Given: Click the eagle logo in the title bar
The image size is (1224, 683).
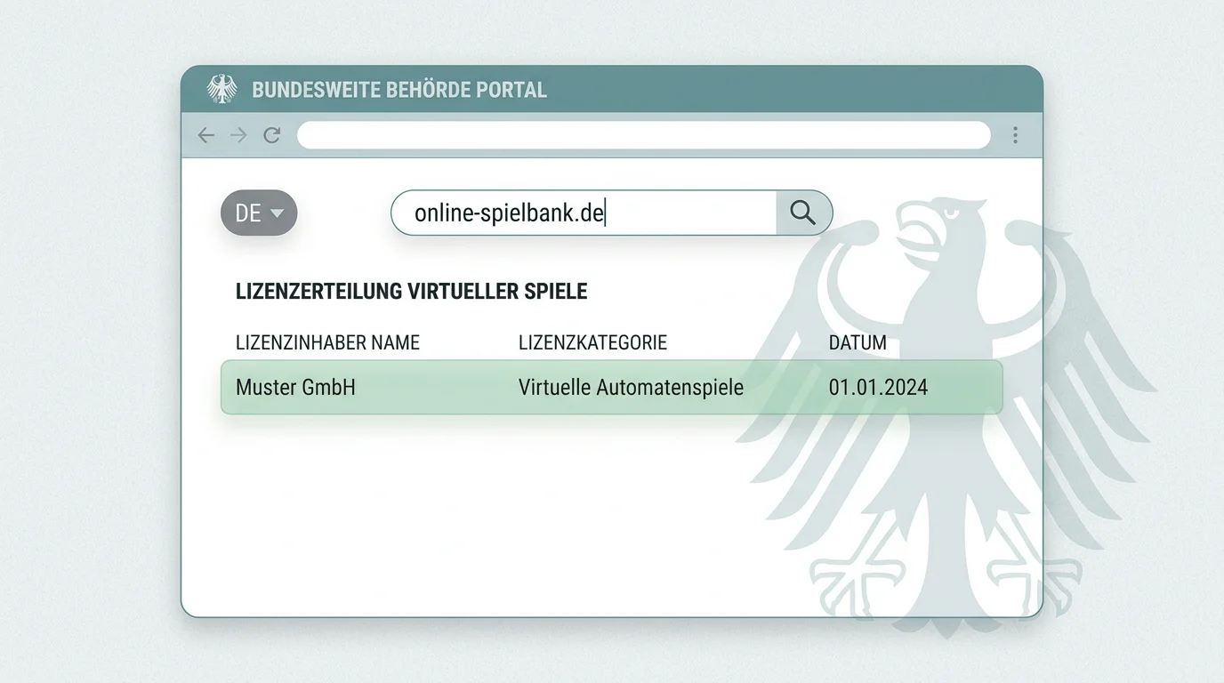Looking at the screenshot, I should [x=222, y=89].
